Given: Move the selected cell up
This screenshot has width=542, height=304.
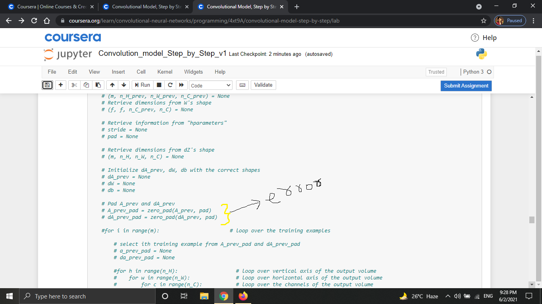Looking at the screenshot, I should (x=111, y=85).
